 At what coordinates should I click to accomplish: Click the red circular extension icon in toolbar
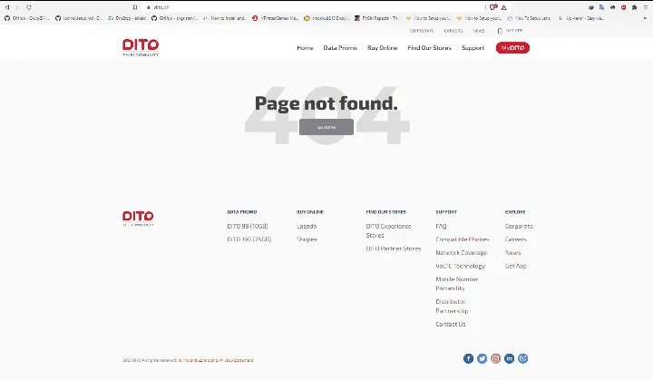pyautogui.click(x=623, y=7)
